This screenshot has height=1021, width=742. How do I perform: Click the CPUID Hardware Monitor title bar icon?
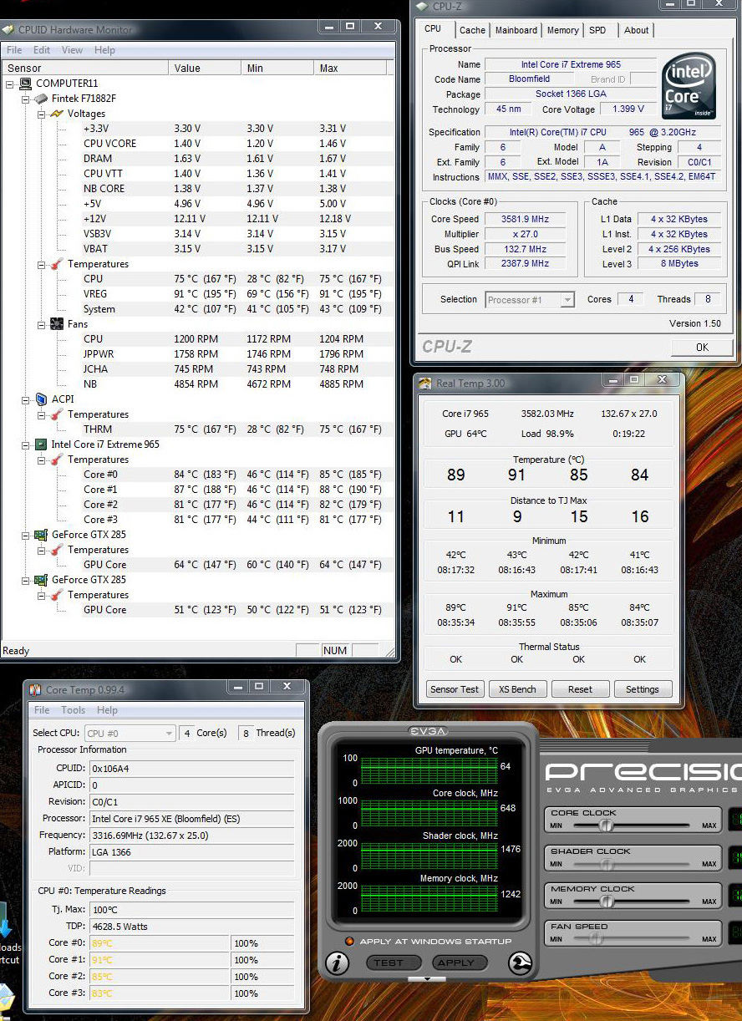(x=8, y=30)
